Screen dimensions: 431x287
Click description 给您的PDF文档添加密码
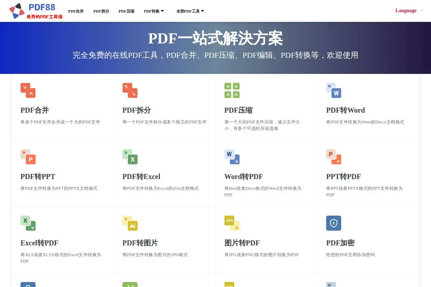coord(351,255)
